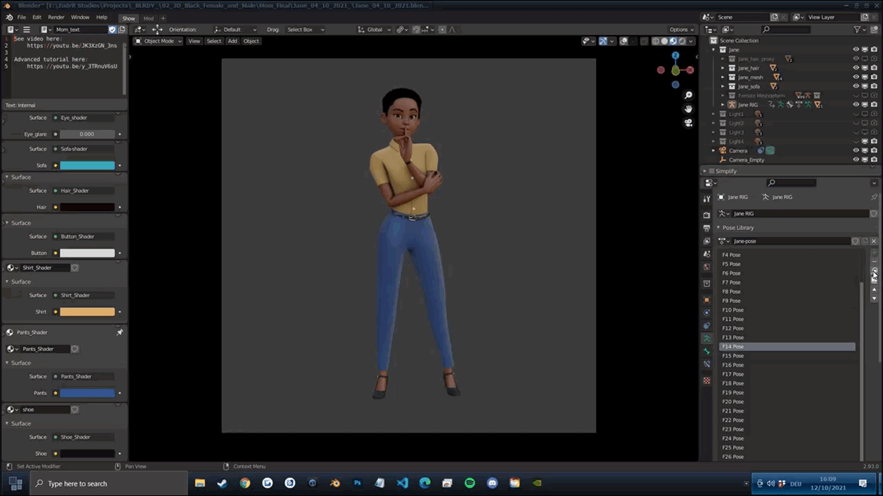
Task: Open the Add menu in viewport header
Action: click(232, 41)
